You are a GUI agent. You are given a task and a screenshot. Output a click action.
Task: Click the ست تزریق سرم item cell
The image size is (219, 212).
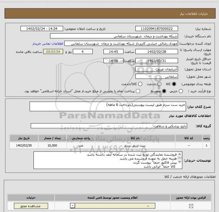pyautogui.click(x=135, y=145)
